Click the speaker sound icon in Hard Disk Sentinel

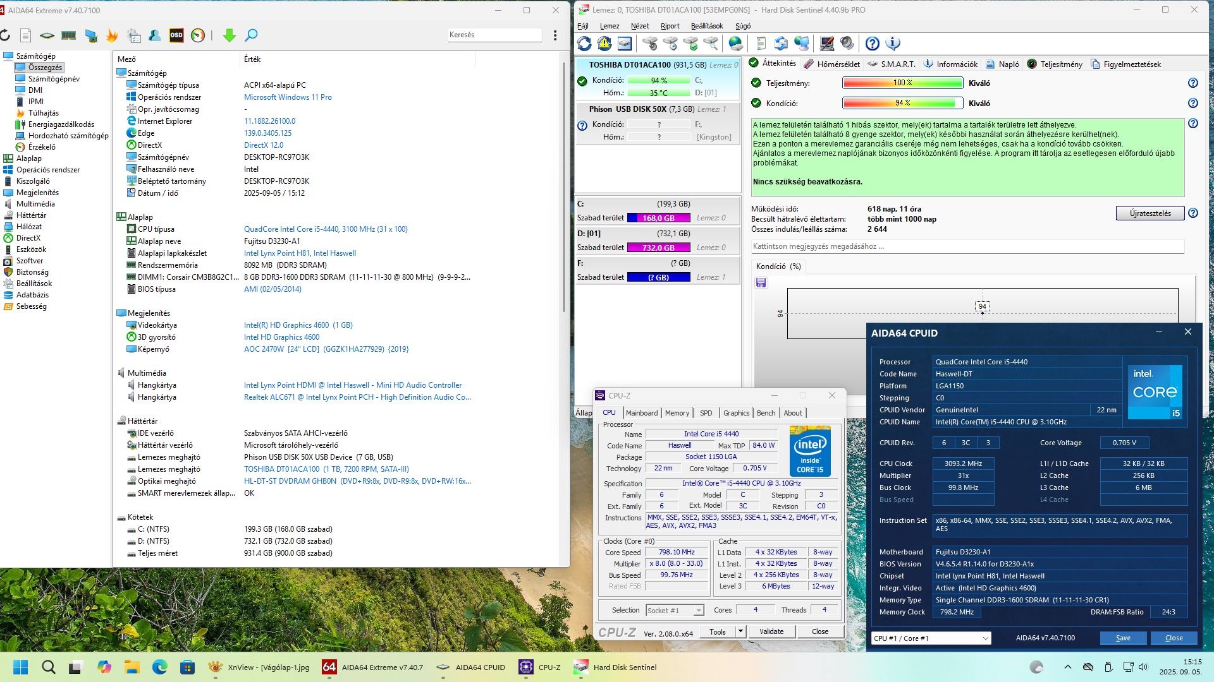(x=847, y=44)
